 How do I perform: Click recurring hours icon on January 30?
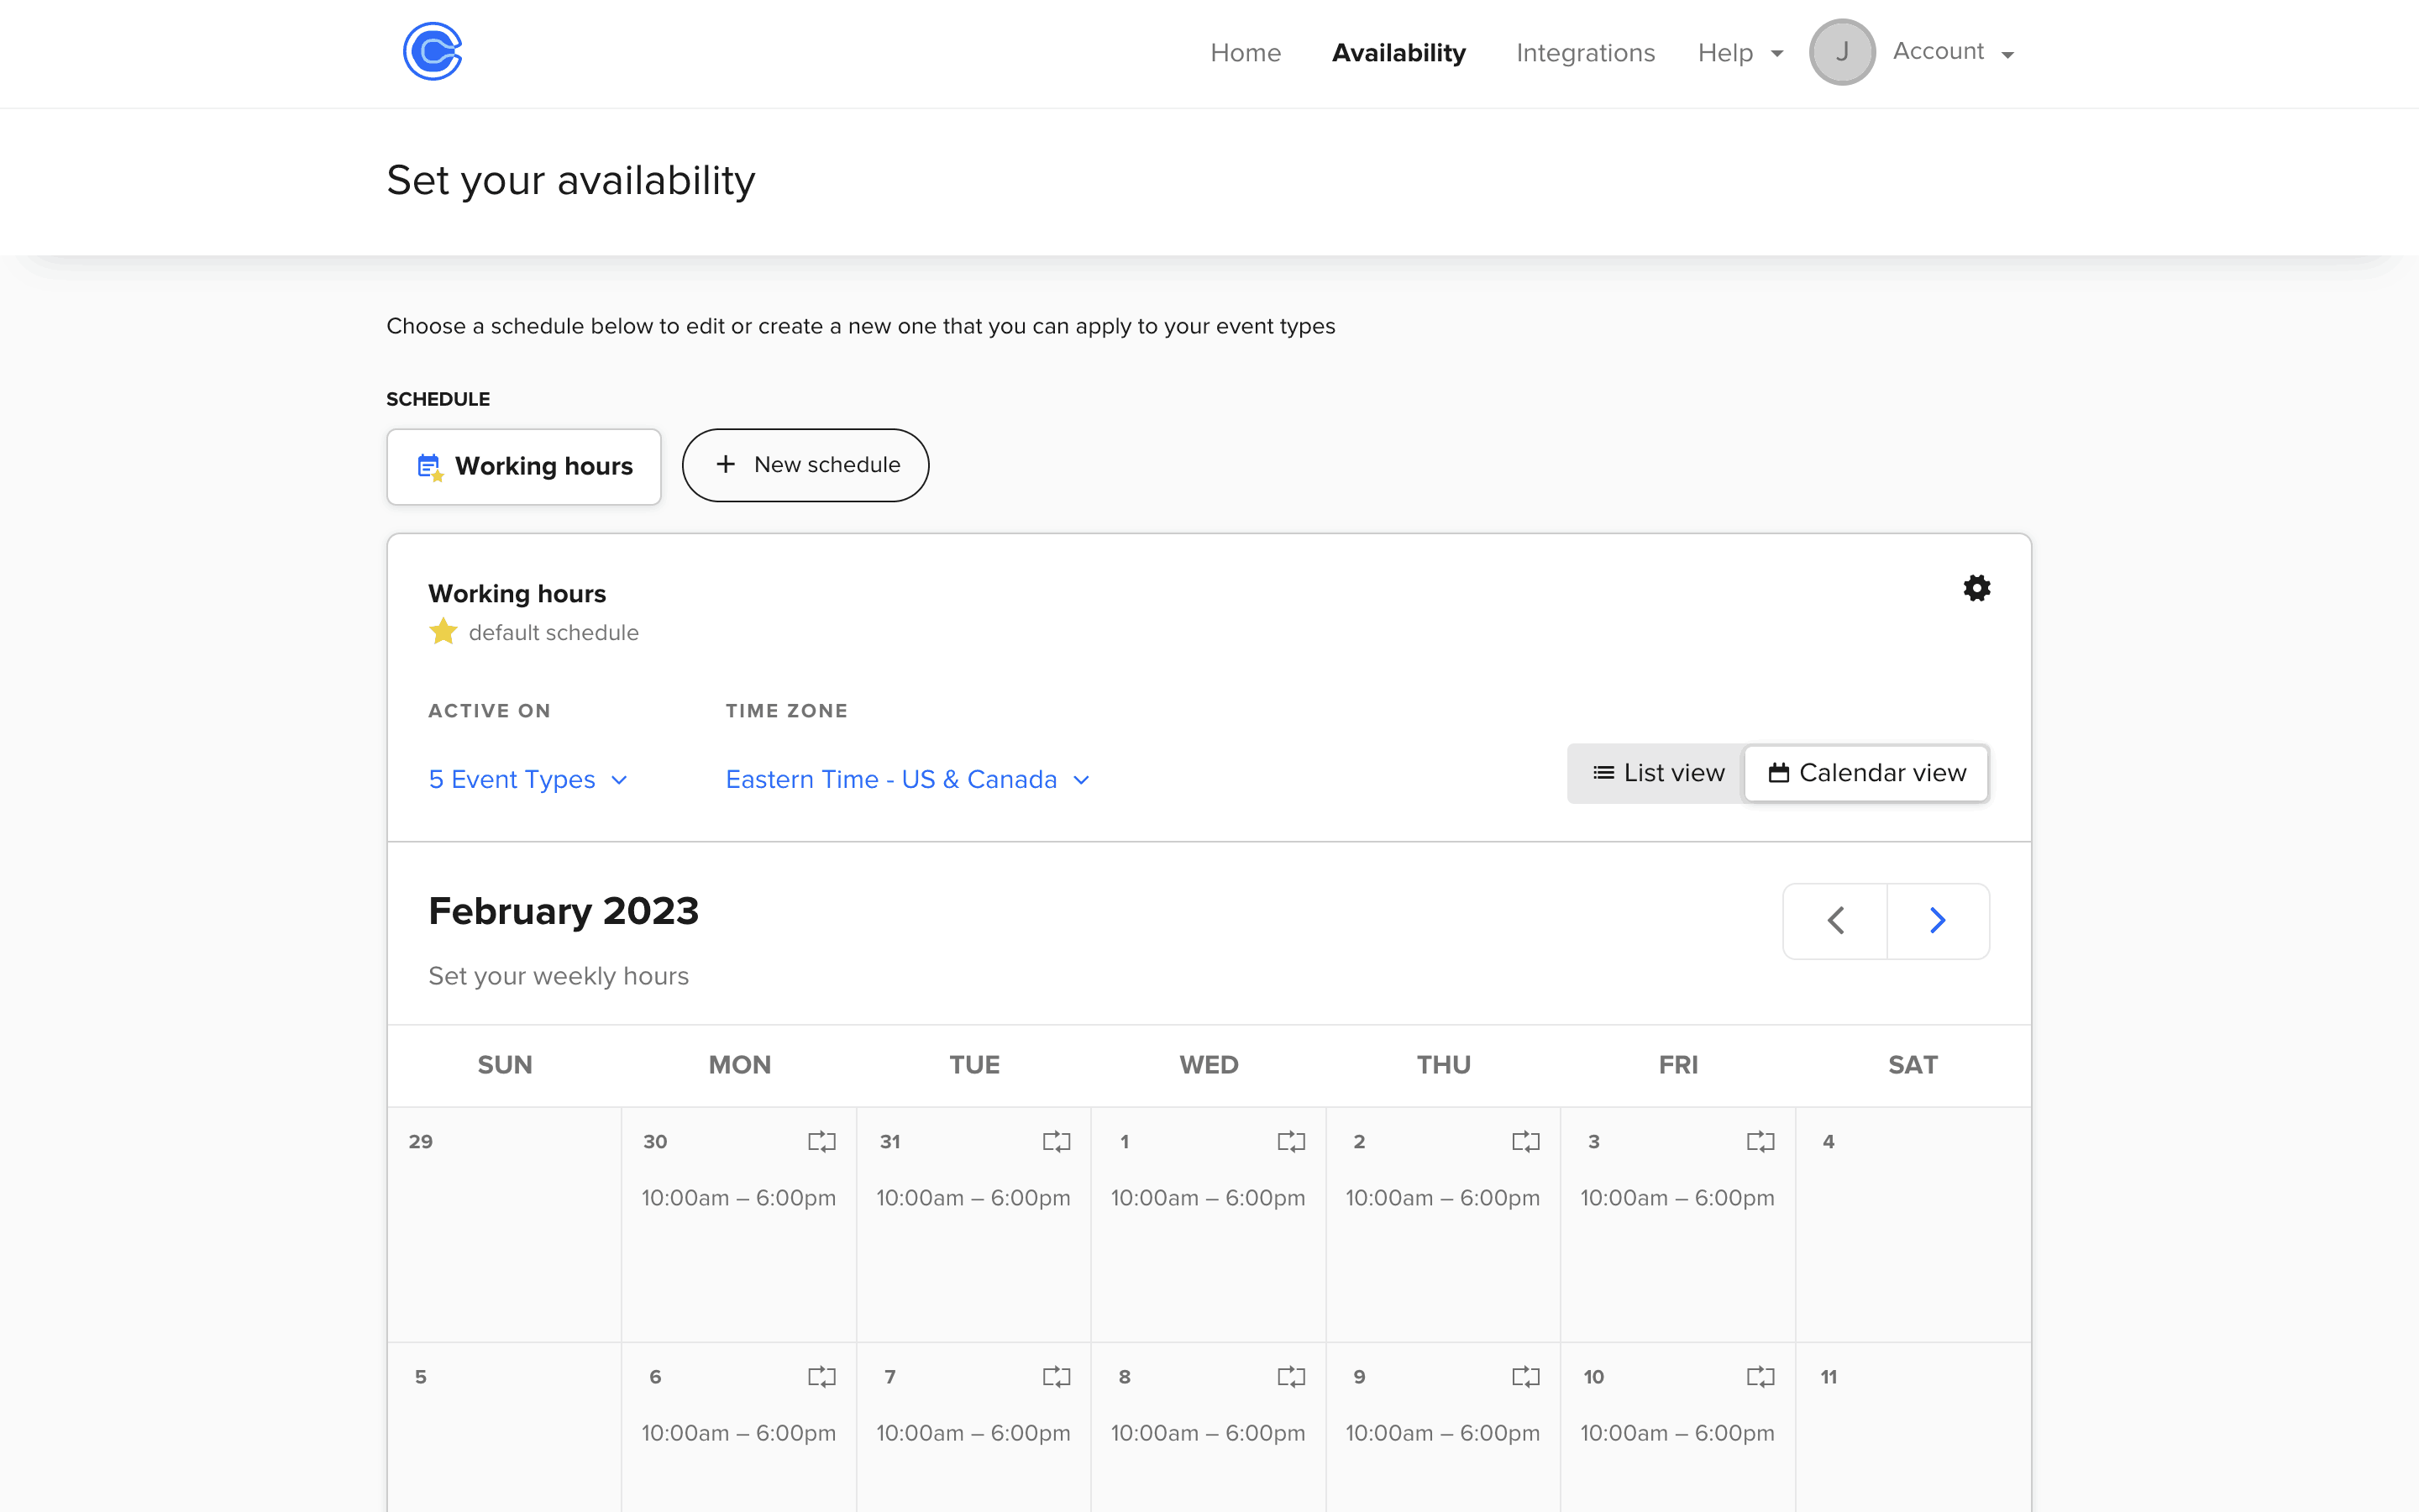[x=821, y=1141]
